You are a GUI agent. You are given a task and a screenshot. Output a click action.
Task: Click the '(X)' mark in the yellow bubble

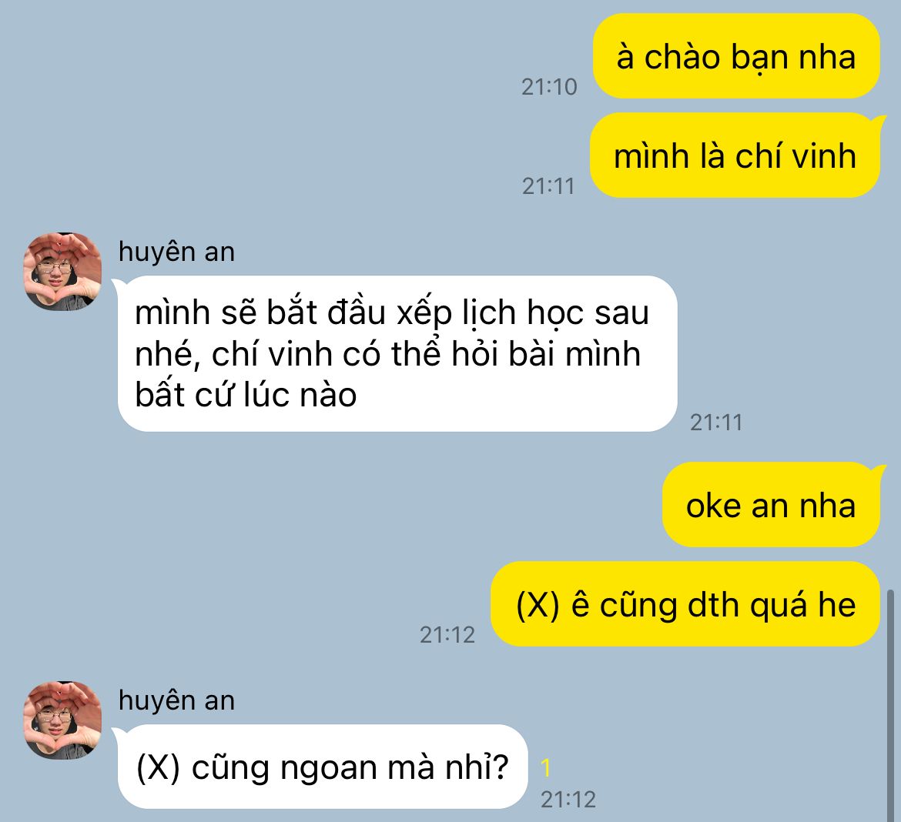tap(538, 606)
